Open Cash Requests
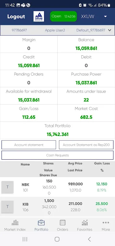The width and height of the screenshot is (115, 246). pos(57,155)
